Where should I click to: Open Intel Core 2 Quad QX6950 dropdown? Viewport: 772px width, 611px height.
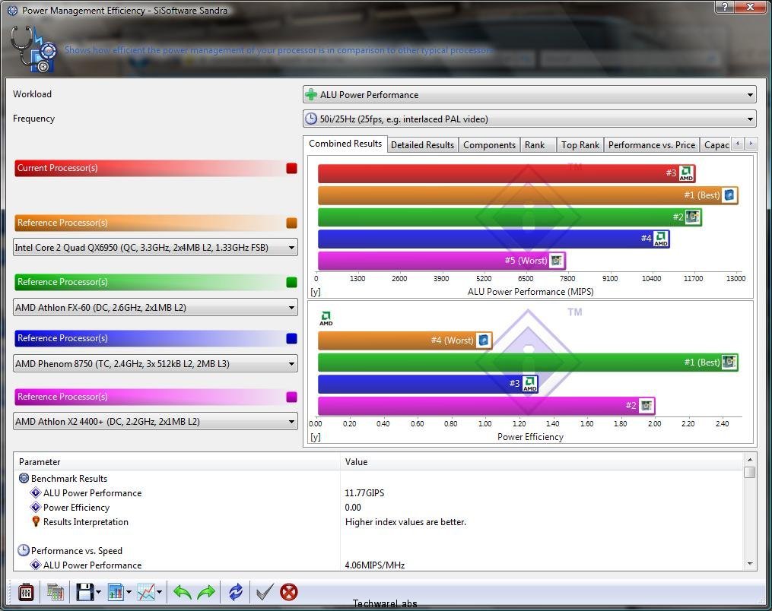(156, 248)
